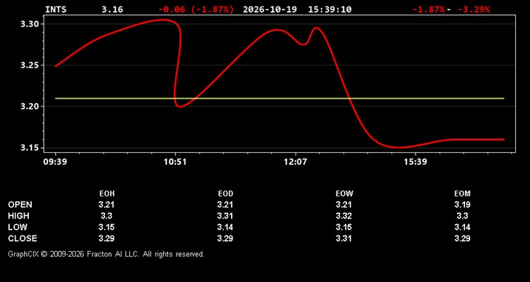Image resolution: width=530 pixels, height=282 pixels.
Task: Click the EOW HIGH value 3.32
Action: click(343, 216)
